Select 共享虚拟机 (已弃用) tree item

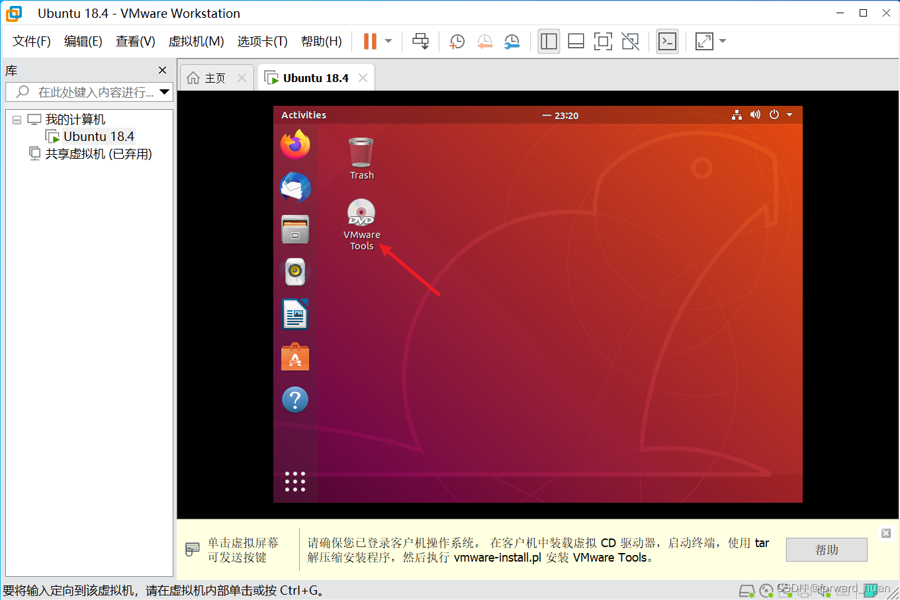(98, 153)
